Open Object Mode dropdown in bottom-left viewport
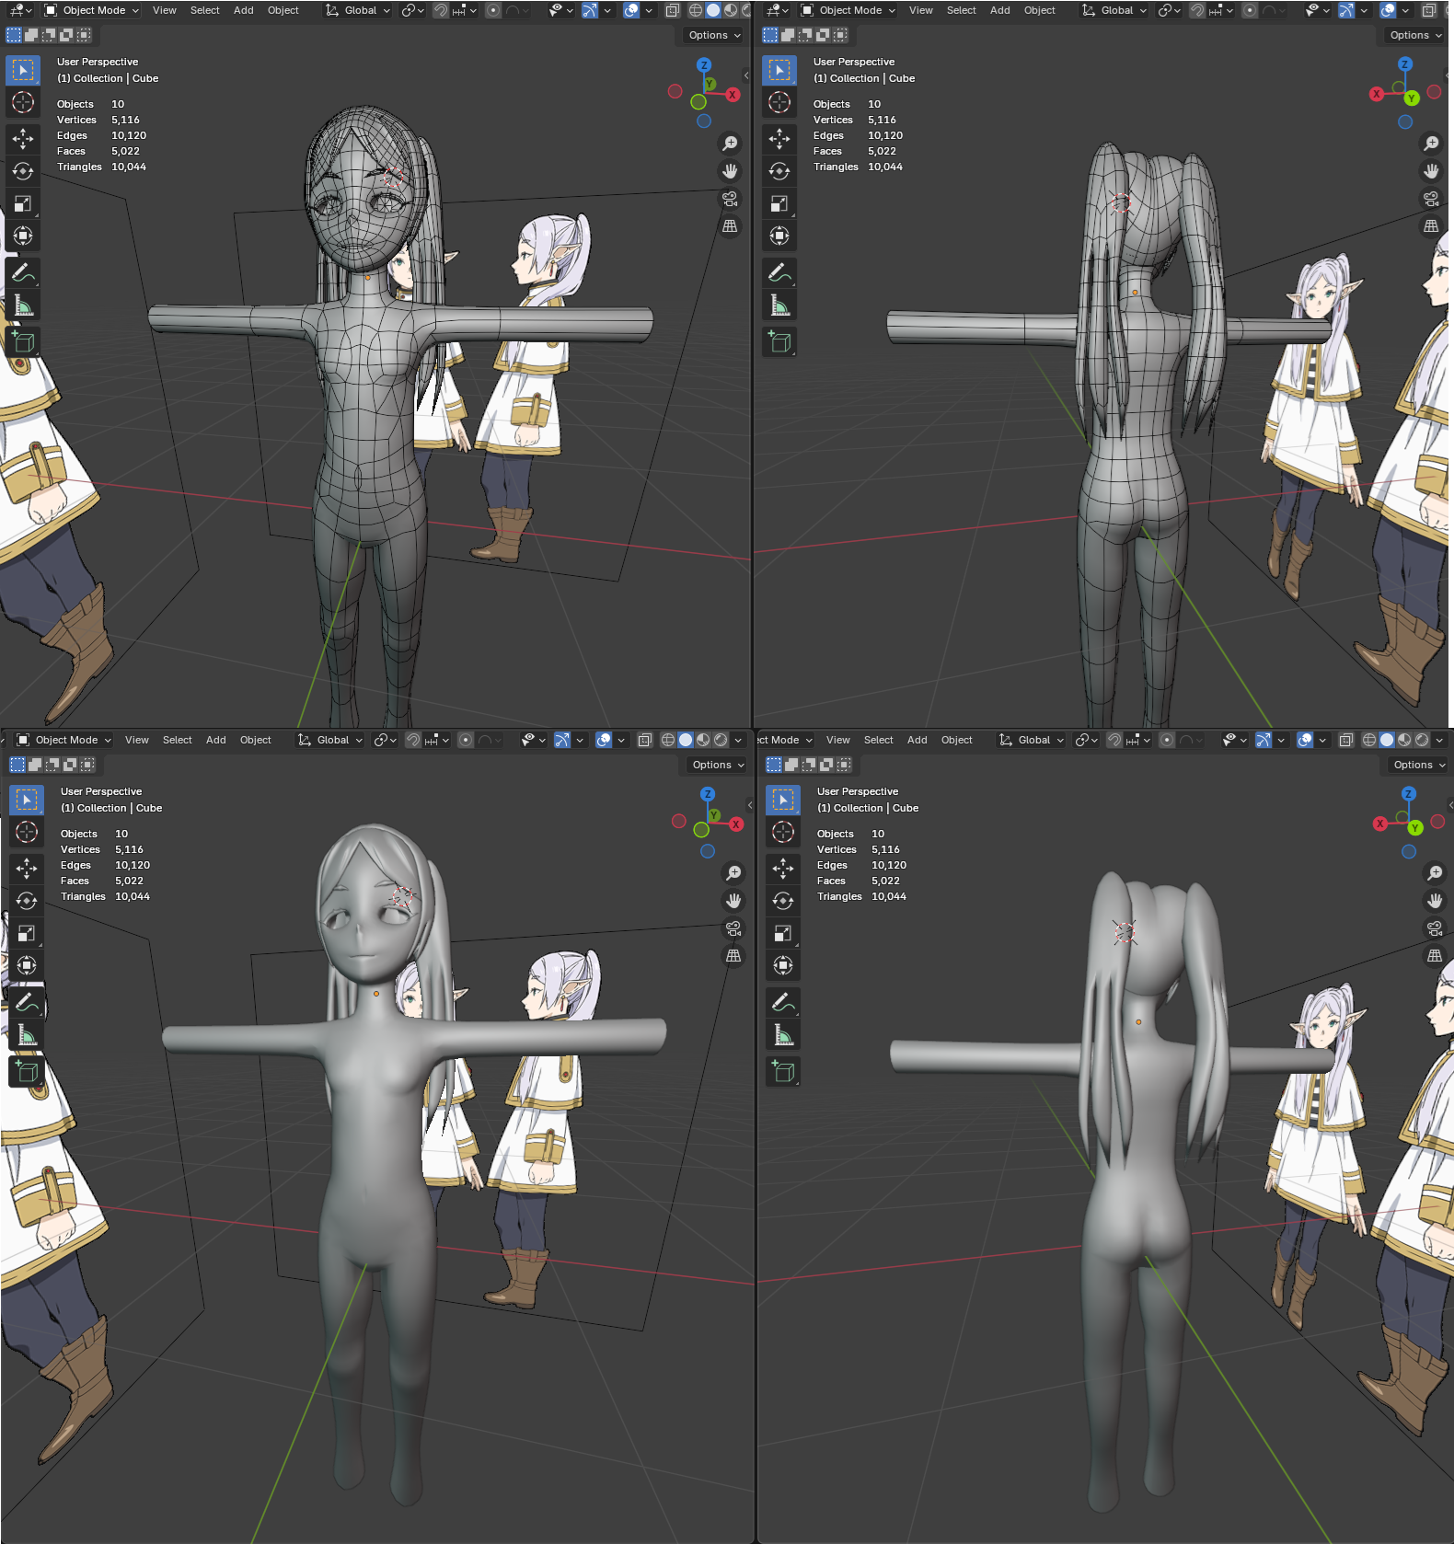 (x=63, y=740)
